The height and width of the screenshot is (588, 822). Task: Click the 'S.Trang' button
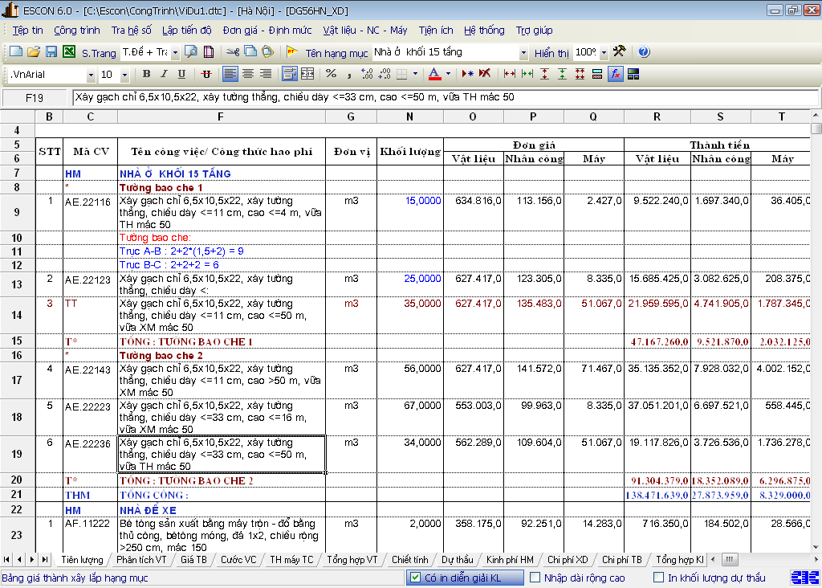point(99,53)
